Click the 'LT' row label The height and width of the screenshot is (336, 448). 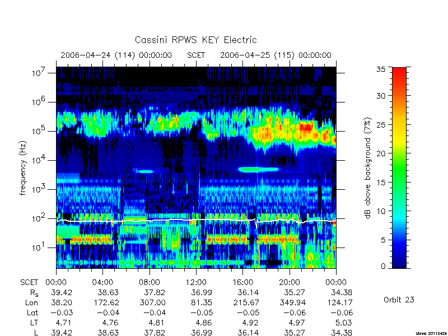tap(34, 323)
